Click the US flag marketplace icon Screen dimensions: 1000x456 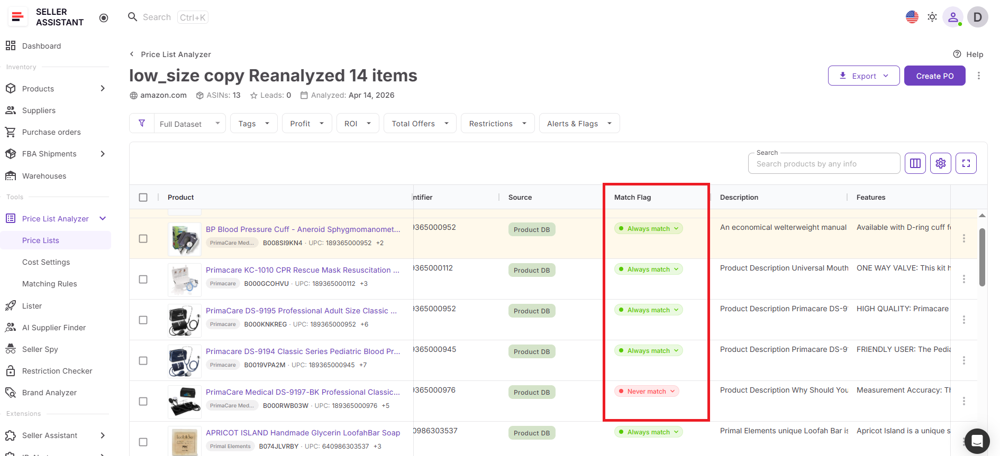912,17
